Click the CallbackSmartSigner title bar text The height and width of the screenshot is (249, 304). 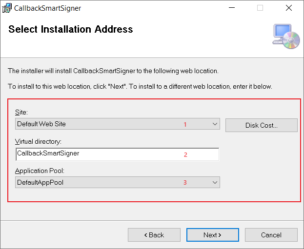tap(47, 8)
